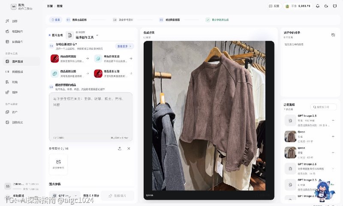The height and width of the screenshot is (206, 343).
Task: Focus the history search field
Action: 324,107
